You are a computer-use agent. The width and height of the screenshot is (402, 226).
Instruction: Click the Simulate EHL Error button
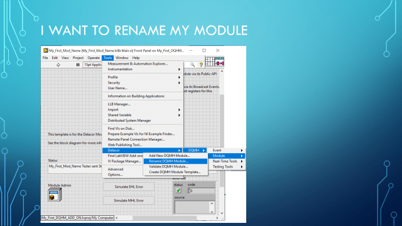click(x=129, y=187)
